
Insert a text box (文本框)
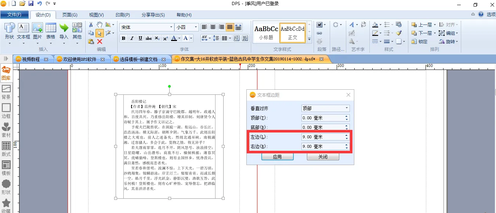[23, 31]
